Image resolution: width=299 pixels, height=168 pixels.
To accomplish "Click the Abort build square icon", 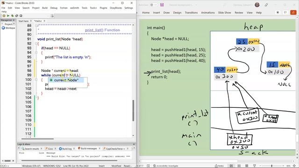I will click(x=21, y=15).
